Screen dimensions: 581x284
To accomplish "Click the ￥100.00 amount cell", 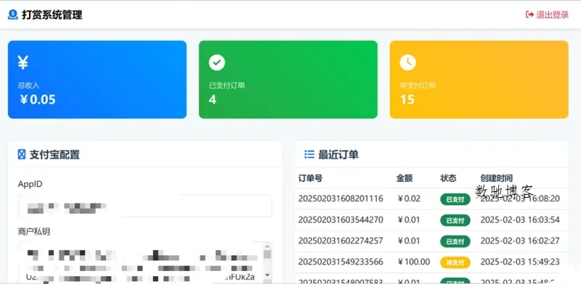I will (413, 262).
